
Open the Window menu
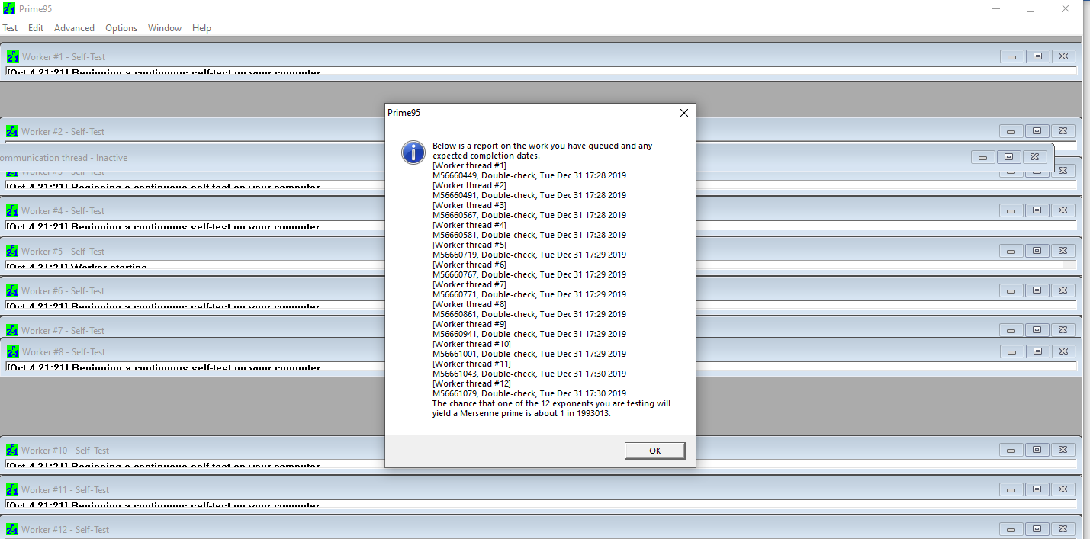coord(165,28)
